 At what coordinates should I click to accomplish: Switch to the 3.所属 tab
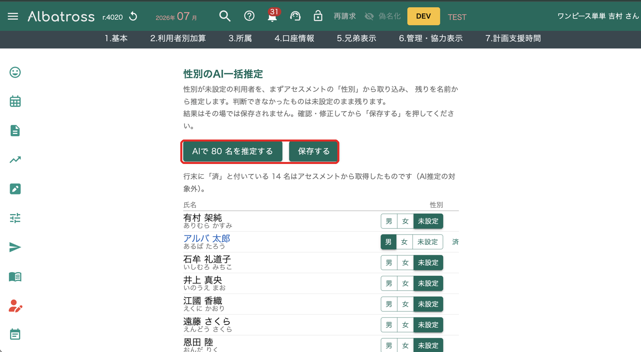[x=240, y=38]
